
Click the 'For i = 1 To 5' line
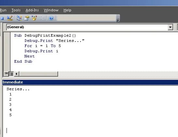pos(43,46)
